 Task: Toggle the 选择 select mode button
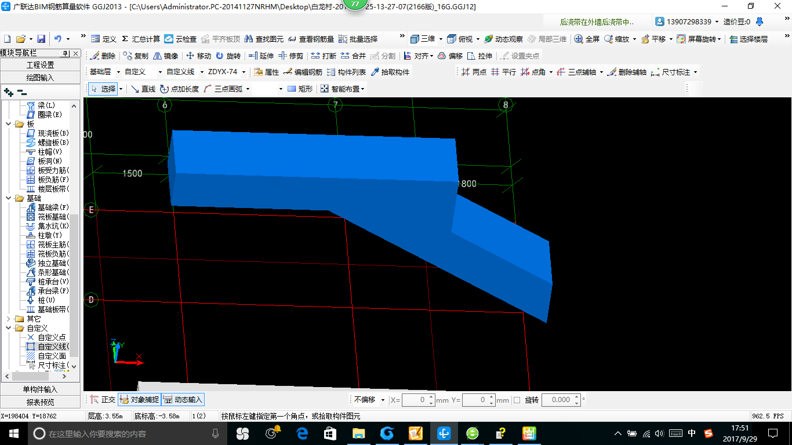pyautogui.click(x=103, y=89)
